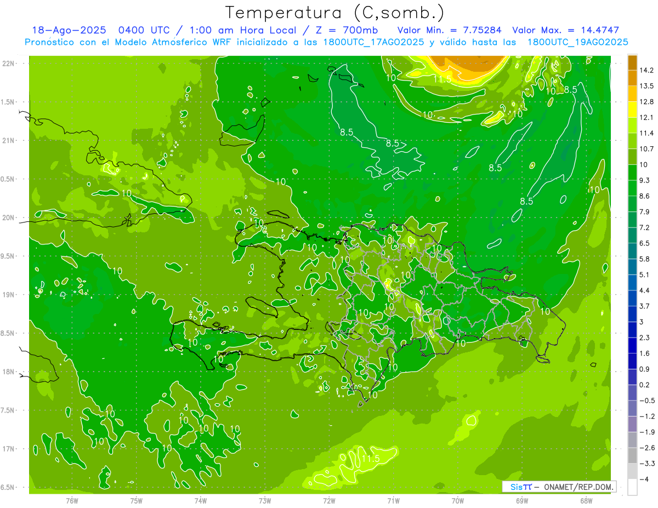
Task: Click the 'Temperatura (C,somb.)' map title
Action: (x=335, y=13)
